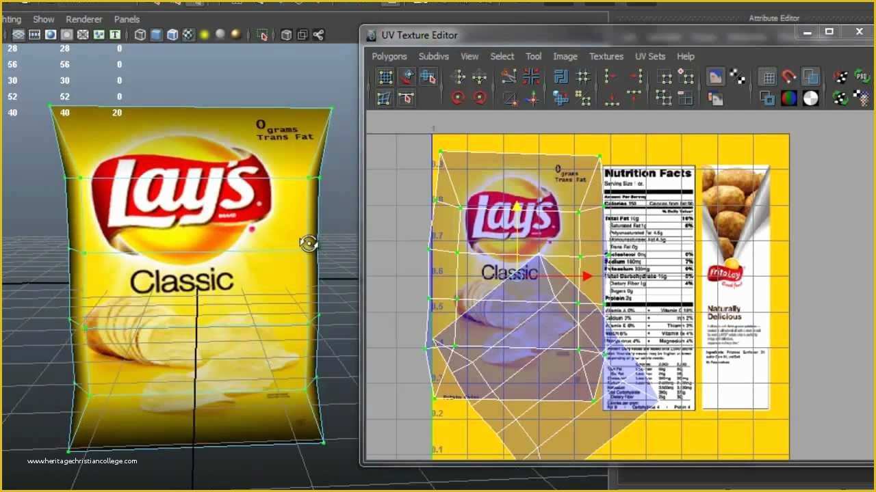
Task: Toggle wireframe on shaded in viewport
Action: click(172, 35)
